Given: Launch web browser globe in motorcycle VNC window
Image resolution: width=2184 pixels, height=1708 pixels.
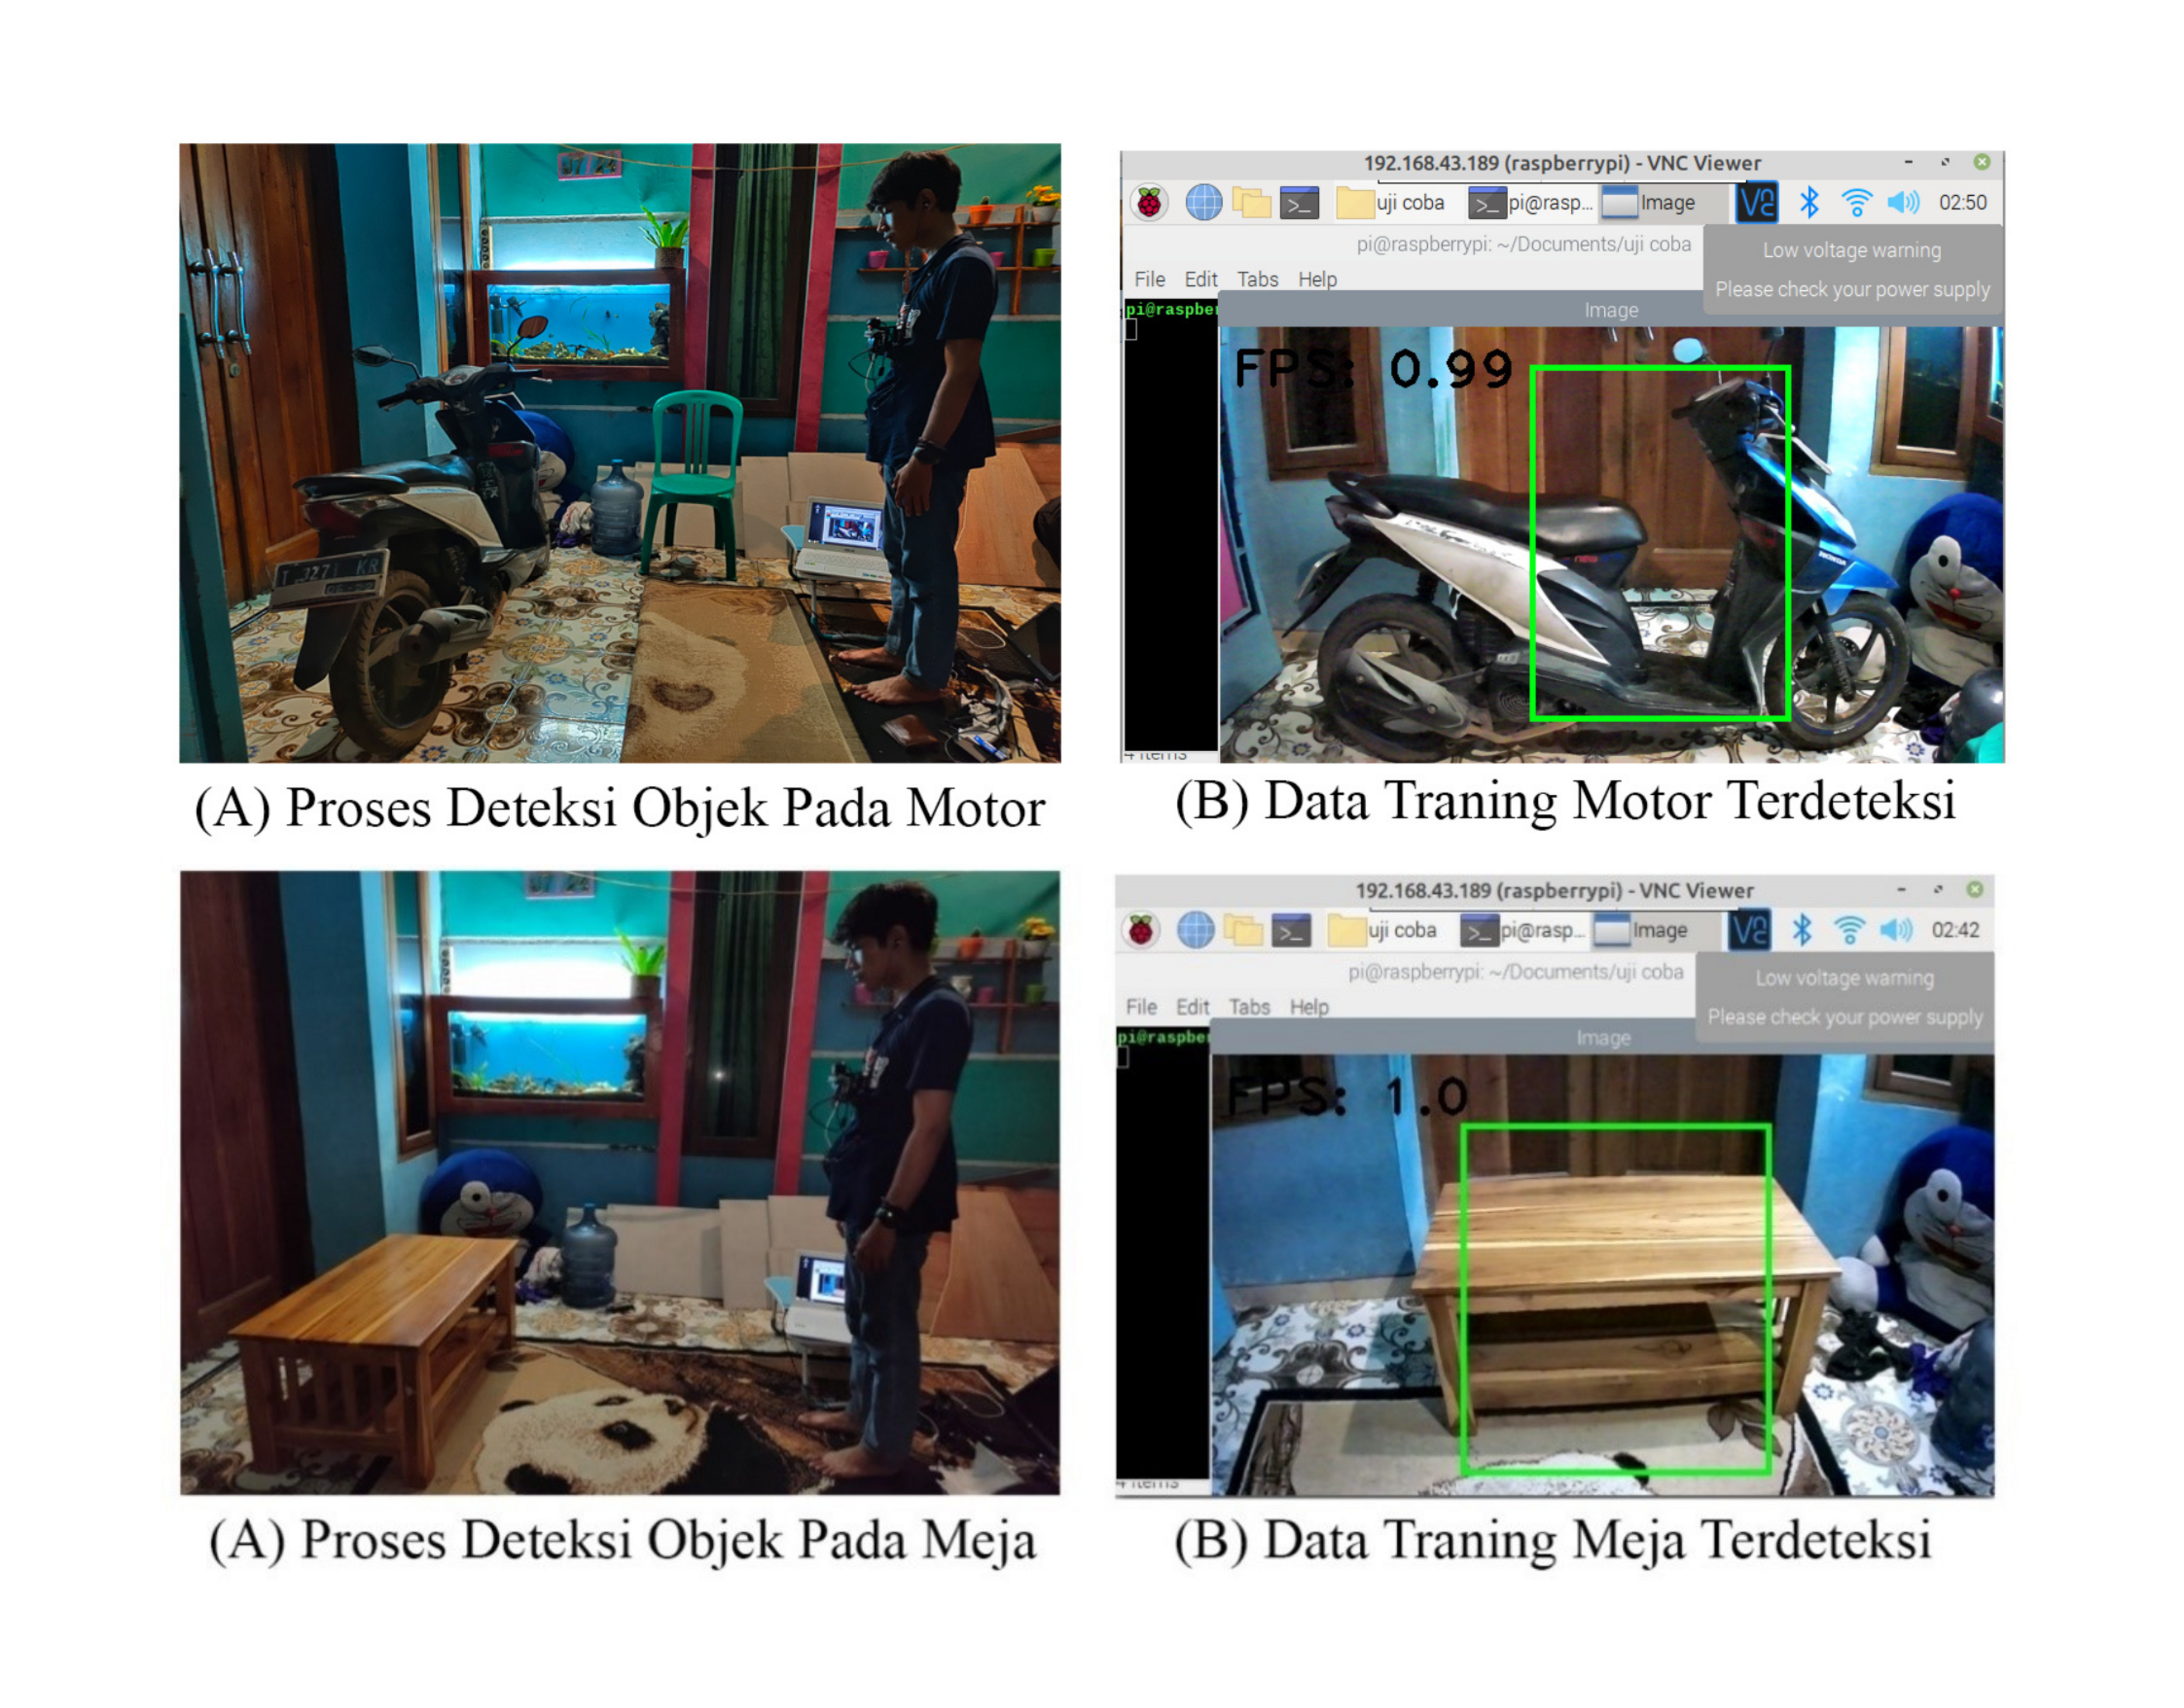Looking at the screenshot, I should pos(1203,203).
